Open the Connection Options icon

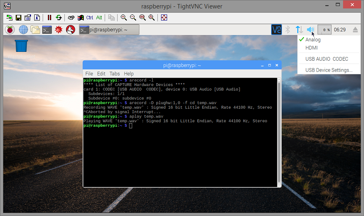(x=28, y=18)
